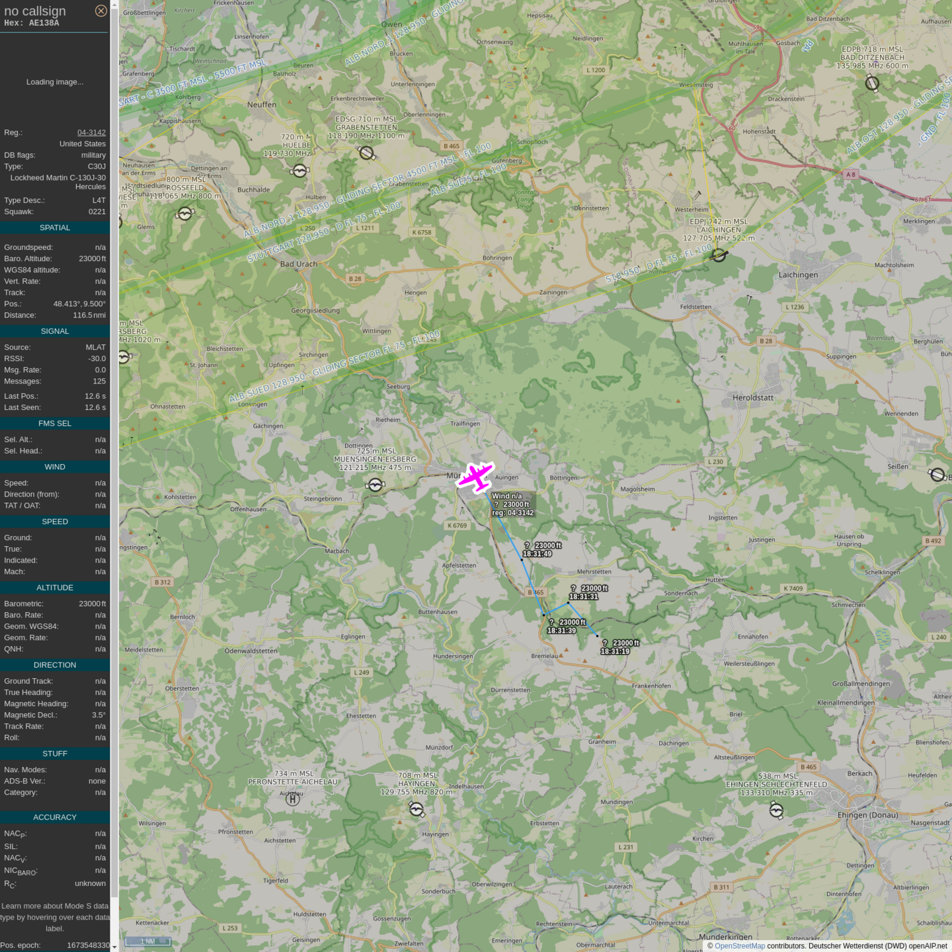
Task: Click the sidebar scroll down arrow
Action: (114, 947)
